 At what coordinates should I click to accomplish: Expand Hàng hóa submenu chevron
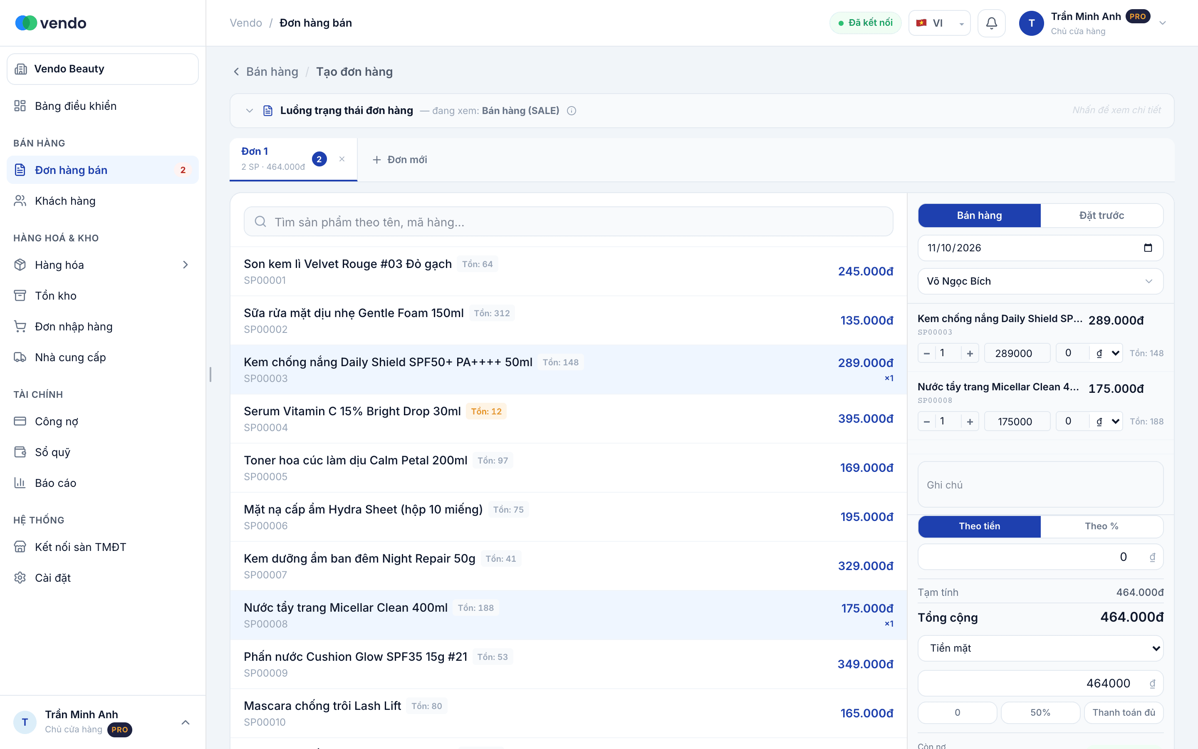pos(186,265)
